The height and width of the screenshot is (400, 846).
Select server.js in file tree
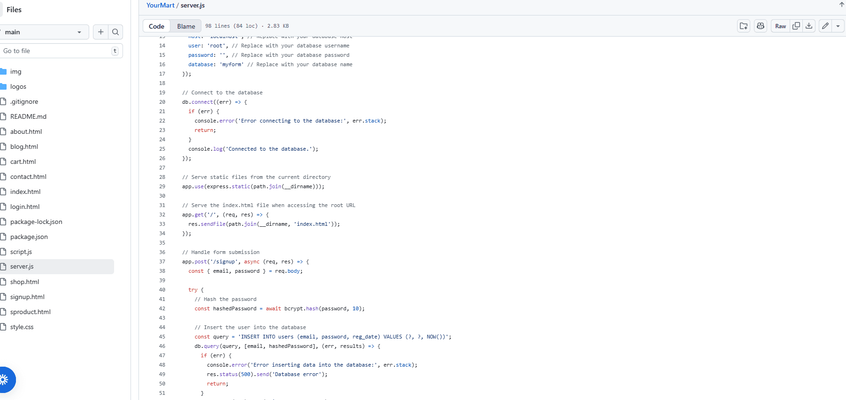click(x=56, y=267)
